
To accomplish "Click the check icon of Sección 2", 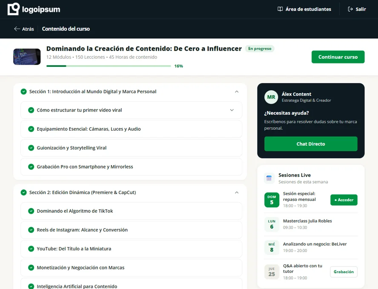I will [24, 192].
